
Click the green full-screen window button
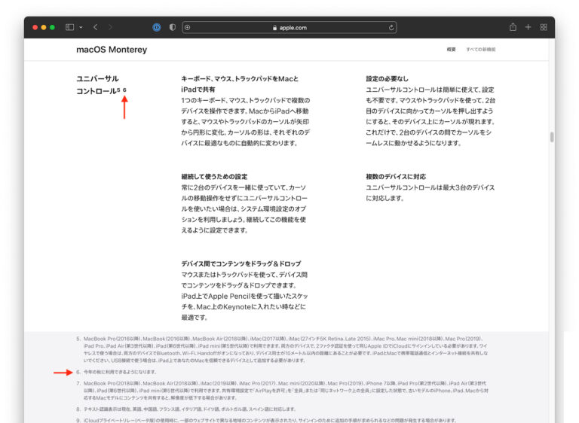tap(52, 27)
